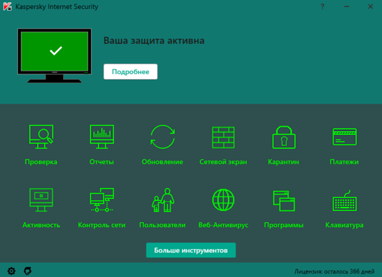Click the 'Веб-Антивирус' label

(x=223, y=225)
